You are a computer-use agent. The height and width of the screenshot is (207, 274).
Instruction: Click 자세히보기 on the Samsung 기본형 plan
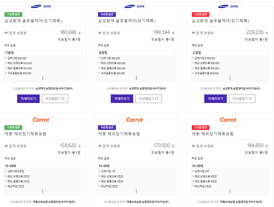coord(28,99)
